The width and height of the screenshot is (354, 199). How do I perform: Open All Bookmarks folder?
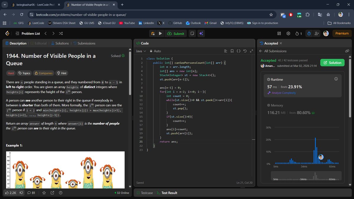tap(339, 23)
